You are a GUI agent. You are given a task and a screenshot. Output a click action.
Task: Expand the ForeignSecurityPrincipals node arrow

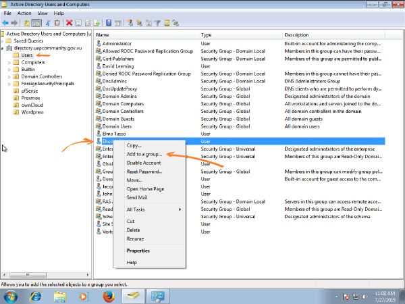[9, 84]
